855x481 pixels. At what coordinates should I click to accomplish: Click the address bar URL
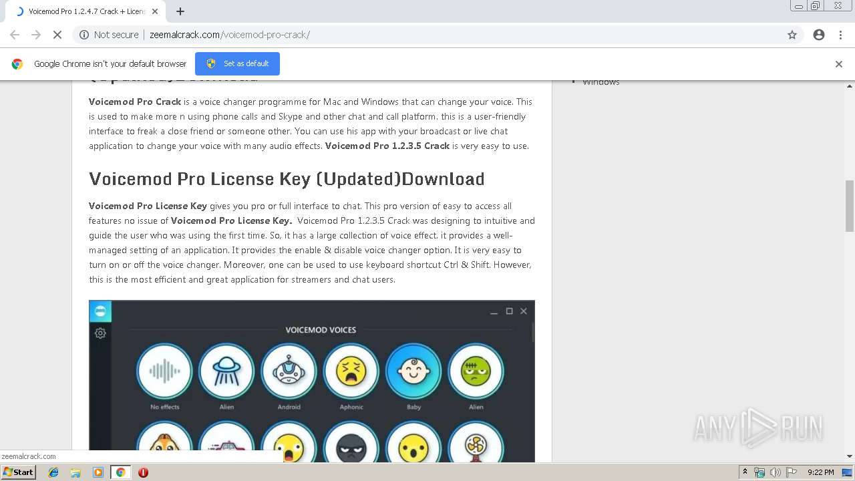pyautogui.click(x=230, y=35)
